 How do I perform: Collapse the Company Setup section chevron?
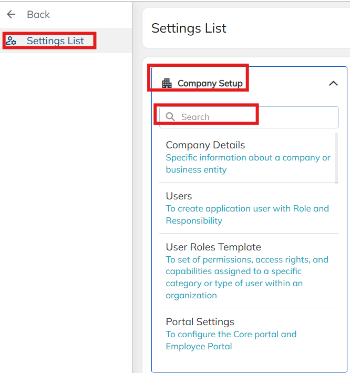point(333,83)
